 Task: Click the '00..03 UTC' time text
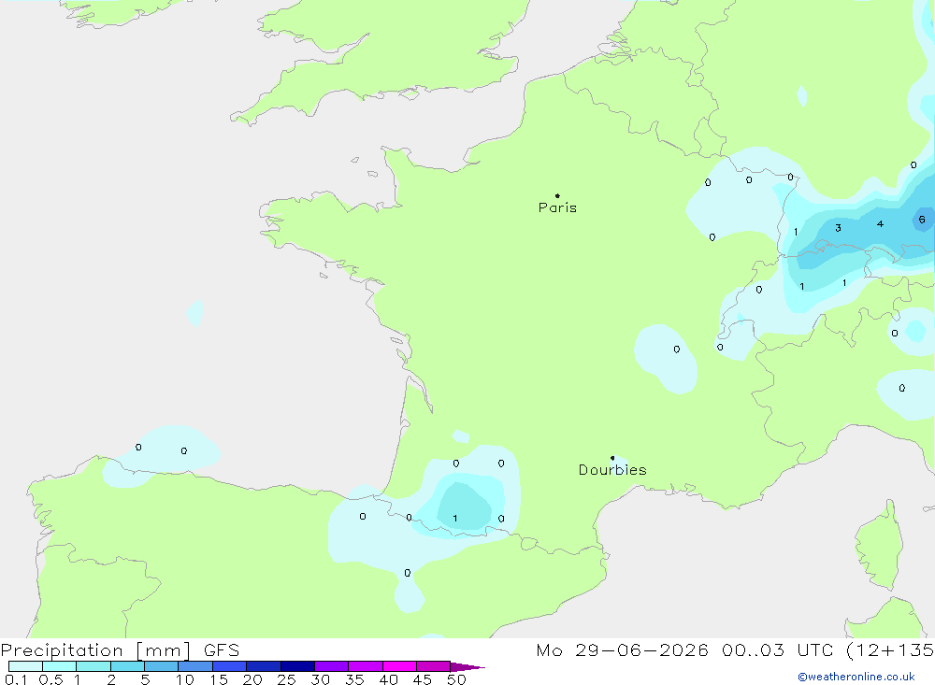(x=777, y=650)
